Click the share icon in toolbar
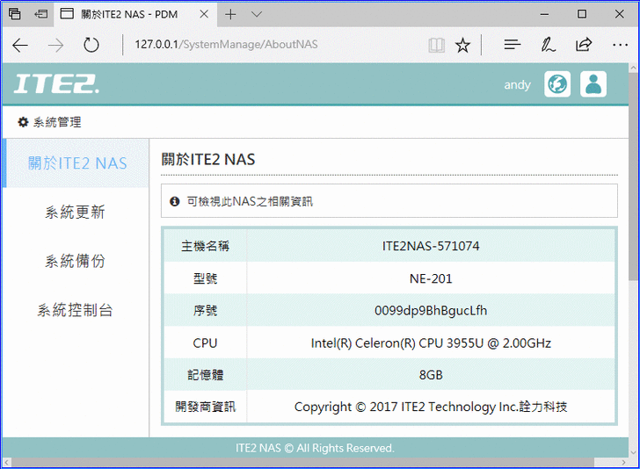 pos(584,45)
